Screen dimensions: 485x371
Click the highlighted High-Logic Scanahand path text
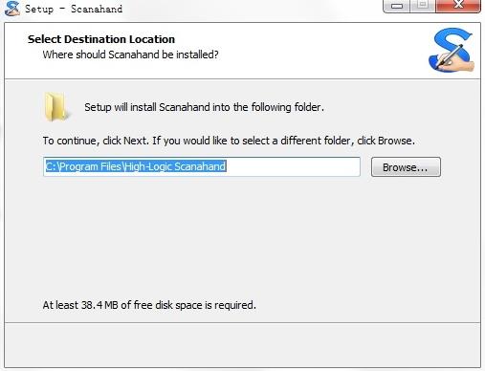(136, 166)
